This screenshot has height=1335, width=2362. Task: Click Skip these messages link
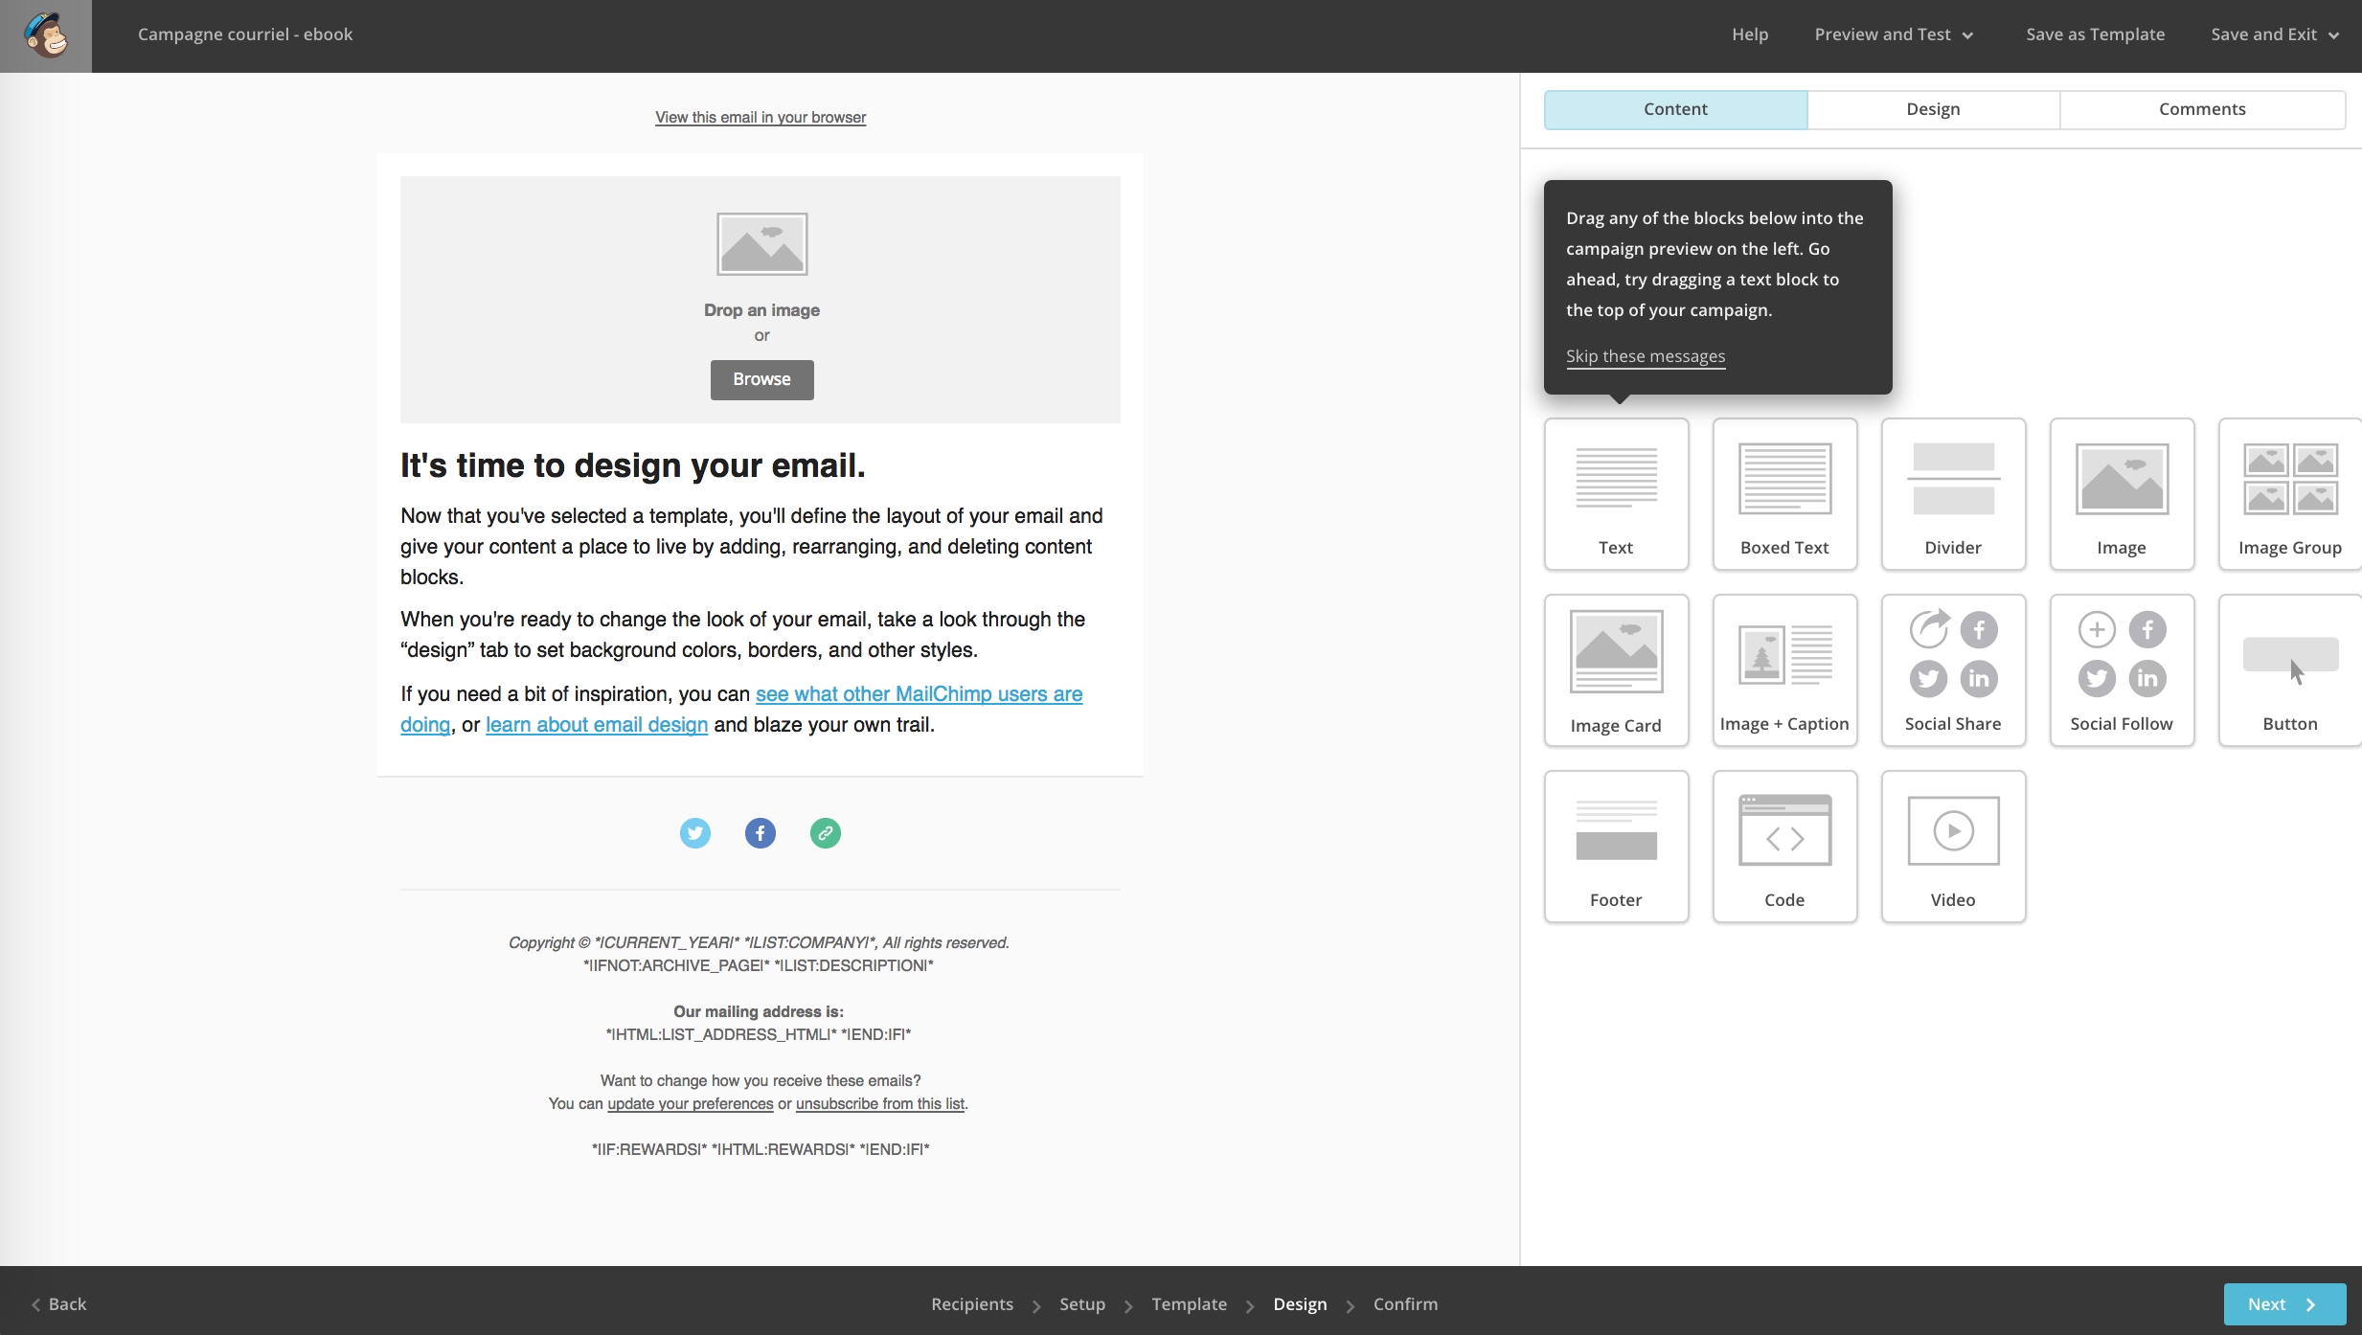coord(1645,356)
